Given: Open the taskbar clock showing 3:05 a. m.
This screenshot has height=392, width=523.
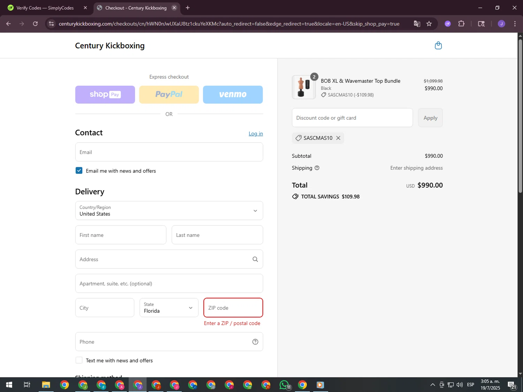Looking at the screenshot, I should coord(490,385).
